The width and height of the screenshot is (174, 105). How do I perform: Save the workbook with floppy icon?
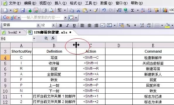click(x=23, y=10)
